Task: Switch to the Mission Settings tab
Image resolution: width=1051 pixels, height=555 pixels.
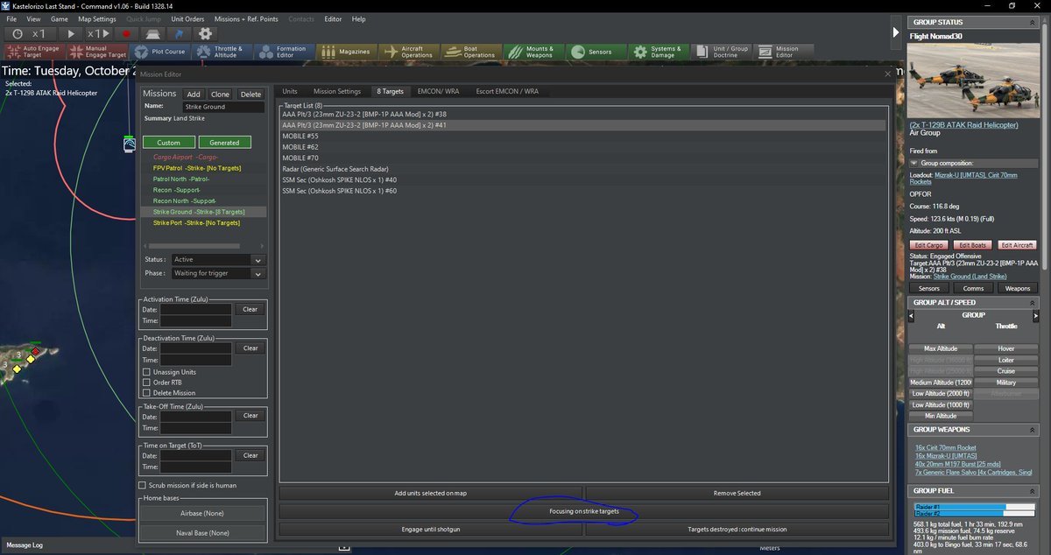Action: click(x=337, y=91)
